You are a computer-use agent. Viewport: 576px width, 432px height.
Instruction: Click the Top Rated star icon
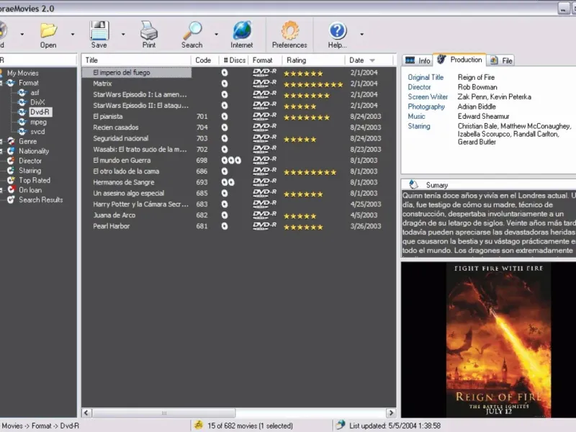11,181
